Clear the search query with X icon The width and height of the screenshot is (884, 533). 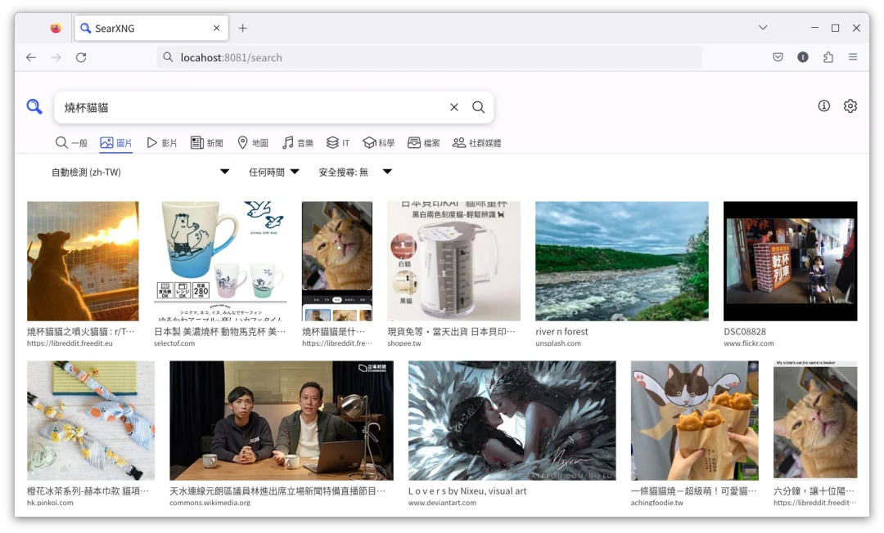click(454, 107)
